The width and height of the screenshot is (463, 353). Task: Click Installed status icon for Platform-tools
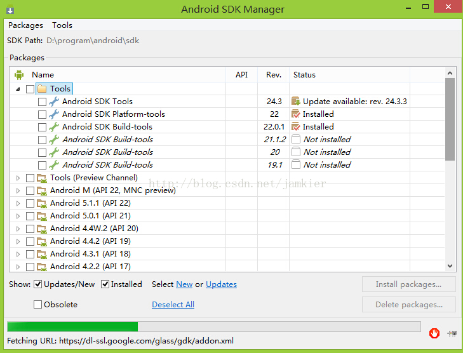pyautogui.click(x=295, y=114)
